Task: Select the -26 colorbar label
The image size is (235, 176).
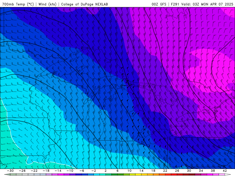Action: coord(22,171)
